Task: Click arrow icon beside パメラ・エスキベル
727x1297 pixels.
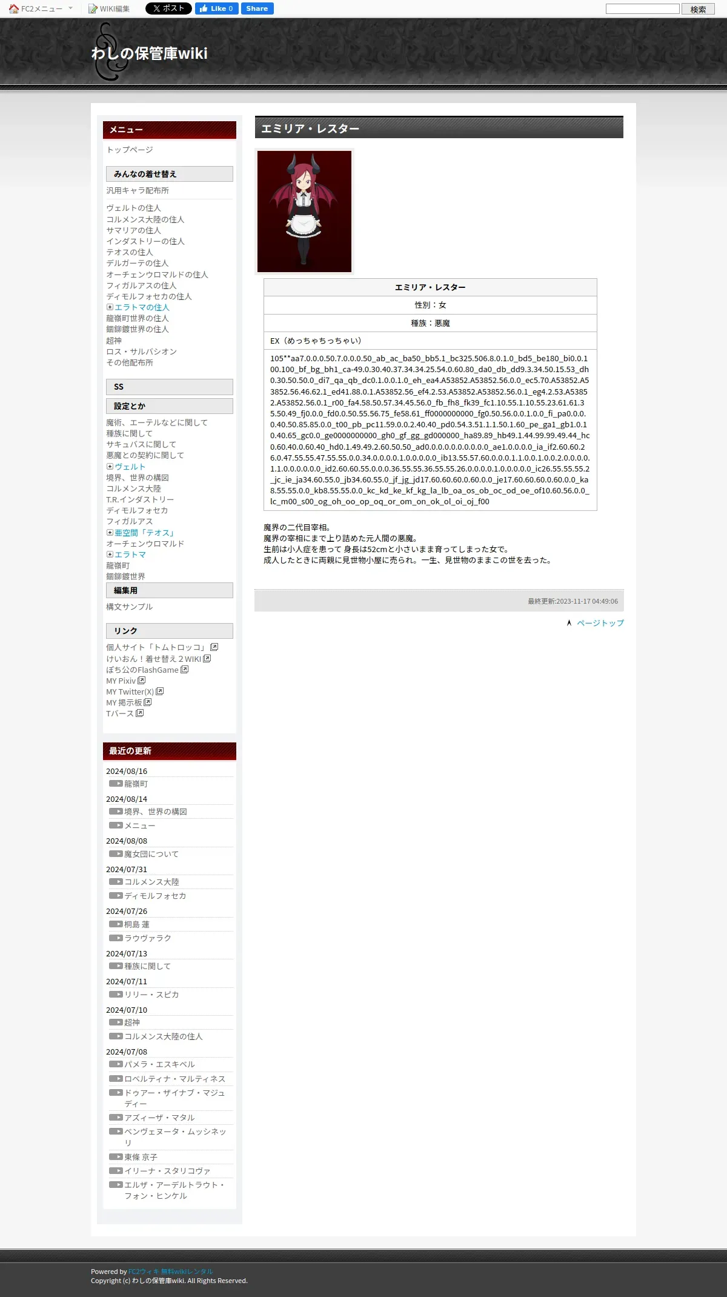Action: click(x=116, y=1064)
